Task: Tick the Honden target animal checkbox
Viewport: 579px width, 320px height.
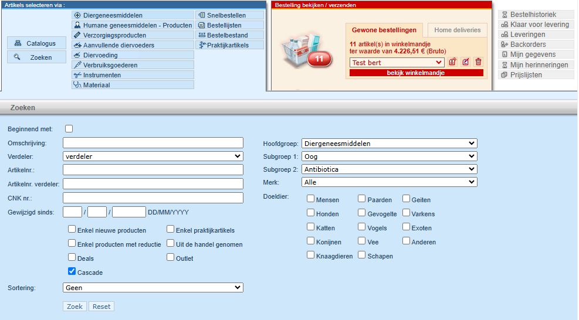Action: (x=311, y=213)
